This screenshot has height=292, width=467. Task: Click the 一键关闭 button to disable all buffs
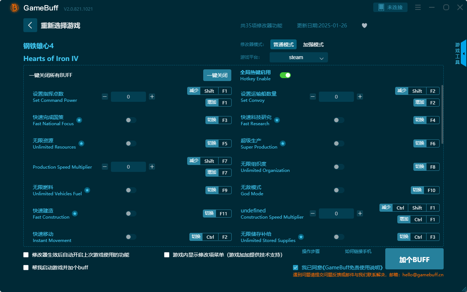pyautogui.click(x=217, y=75)
